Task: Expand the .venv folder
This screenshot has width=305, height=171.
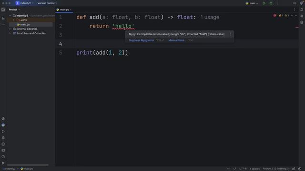Action: (14, 20)
